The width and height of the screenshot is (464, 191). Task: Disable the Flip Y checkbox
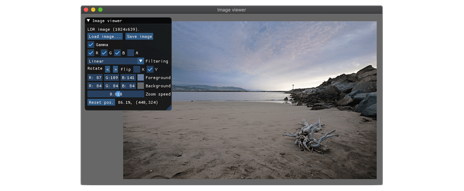tap(150, 69)
